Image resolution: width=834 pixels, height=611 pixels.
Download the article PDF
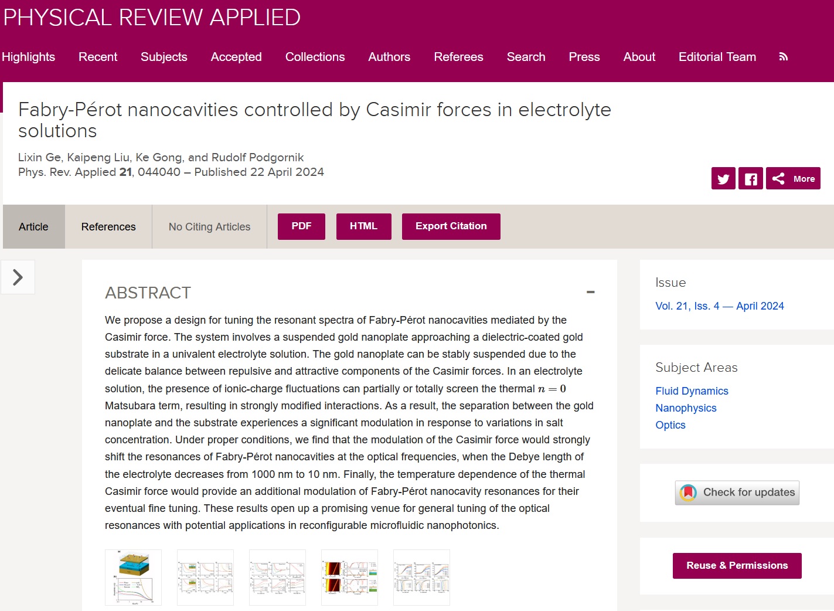tap(301, 226)
